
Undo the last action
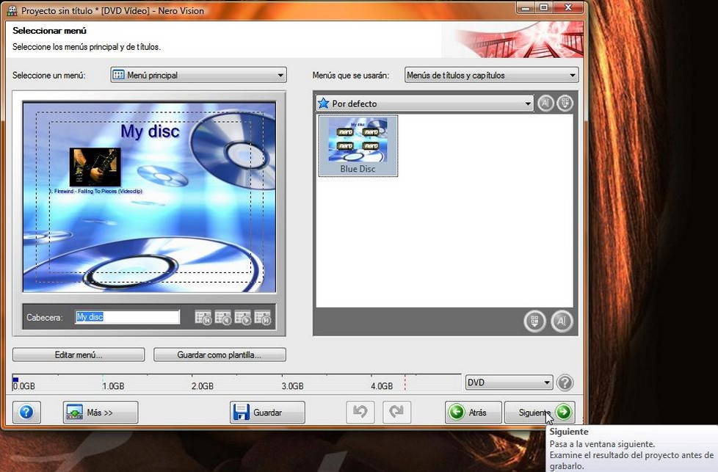click(x=360, y=412)
